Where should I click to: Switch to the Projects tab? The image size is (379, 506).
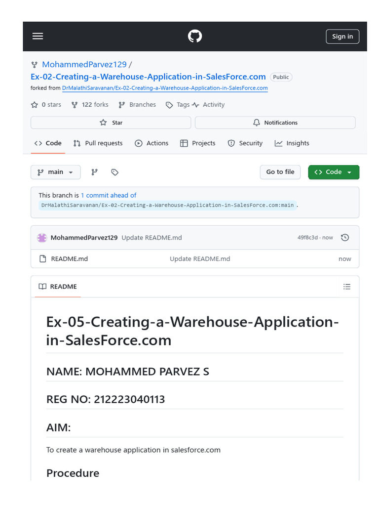point(197,143)
